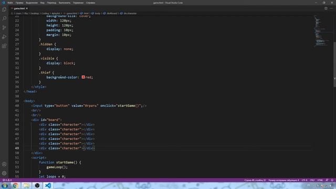Click the 'gameLoop();' call on line 53
Viewport: 336px width, 189px height.
[x=57, y=167]
